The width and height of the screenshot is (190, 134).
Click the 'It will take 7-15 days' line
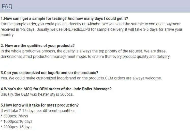38,111
